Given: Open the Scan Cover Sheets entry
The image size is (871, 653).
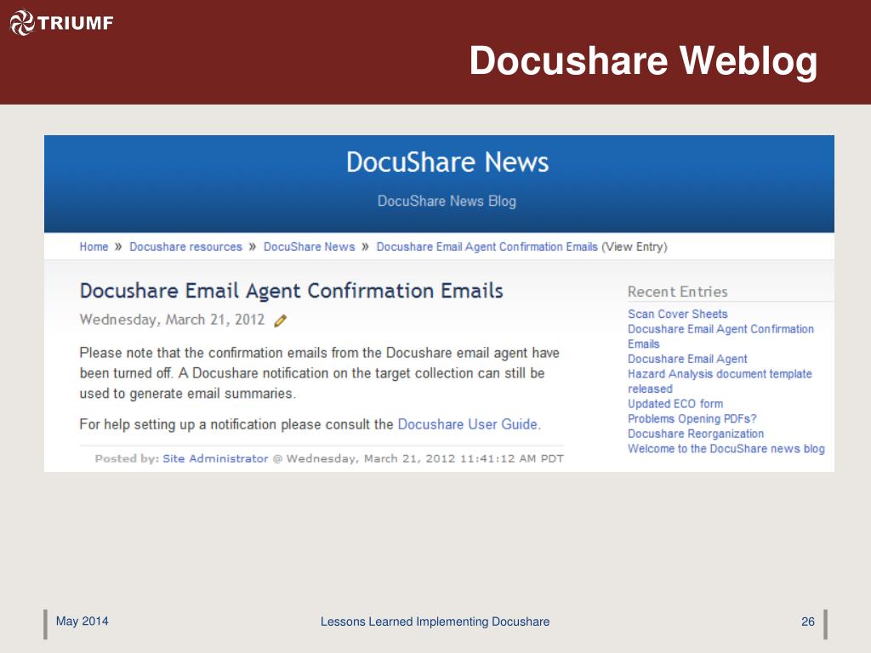Looking at the screenshot, I should point(678,314).
